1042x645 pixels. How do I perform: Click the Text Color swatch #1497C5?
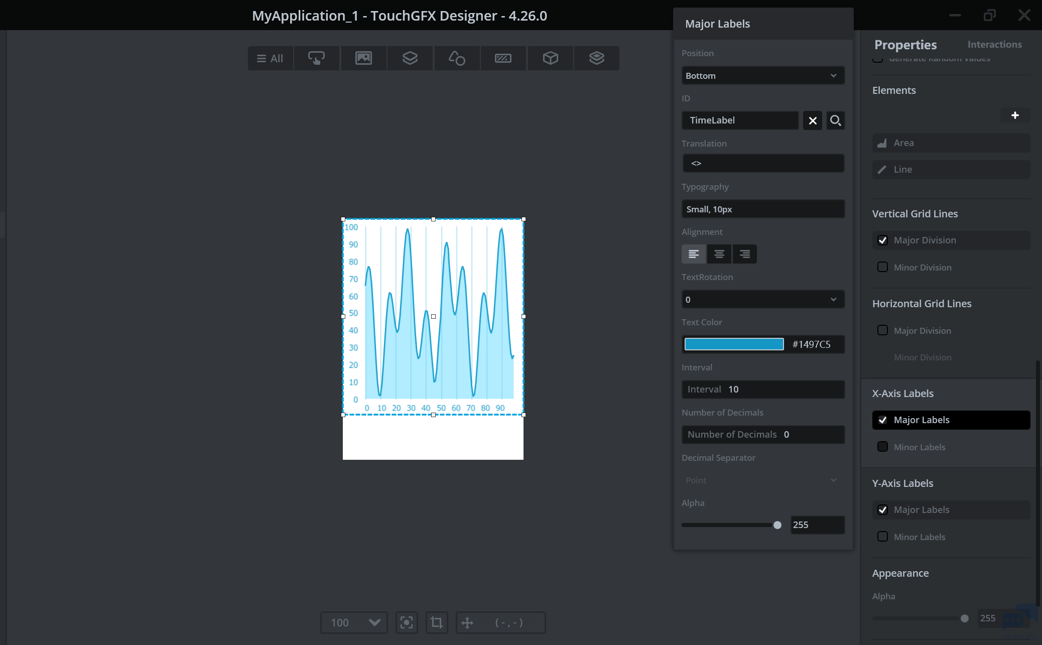(x=734, y=344)
